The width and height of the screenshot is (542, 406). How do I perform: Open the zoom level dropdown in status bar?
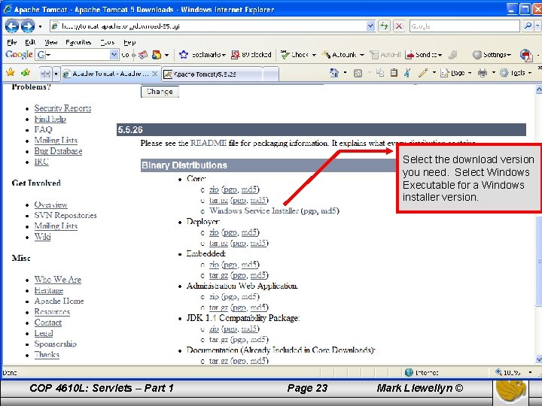click(x=530, y=372)
